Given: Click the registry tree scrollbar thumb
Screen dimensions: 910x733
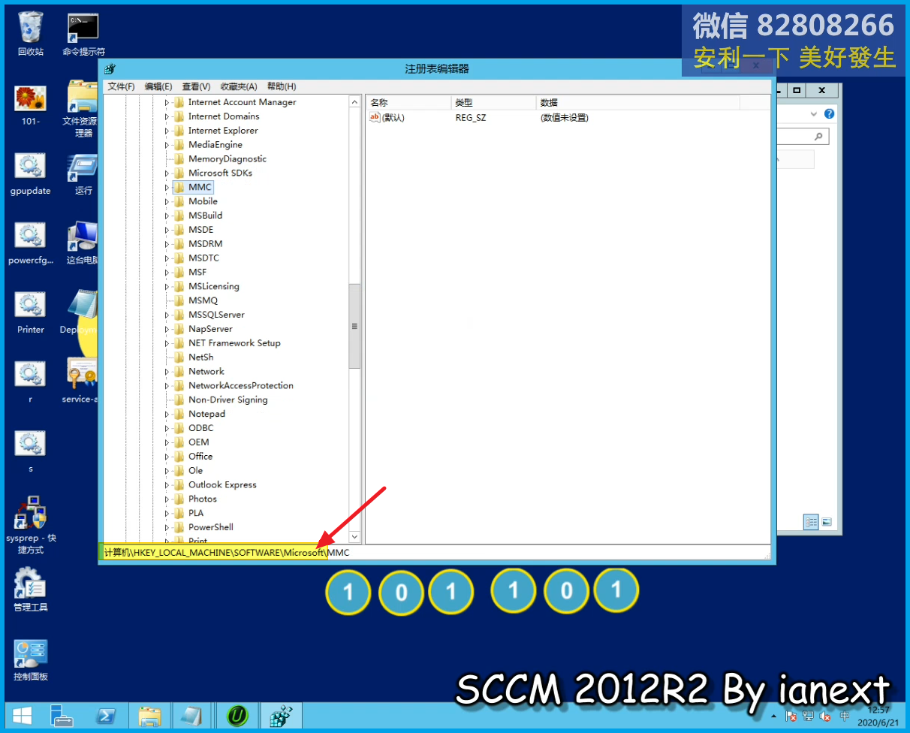Looking at the screenshot, I should point(355,326).
